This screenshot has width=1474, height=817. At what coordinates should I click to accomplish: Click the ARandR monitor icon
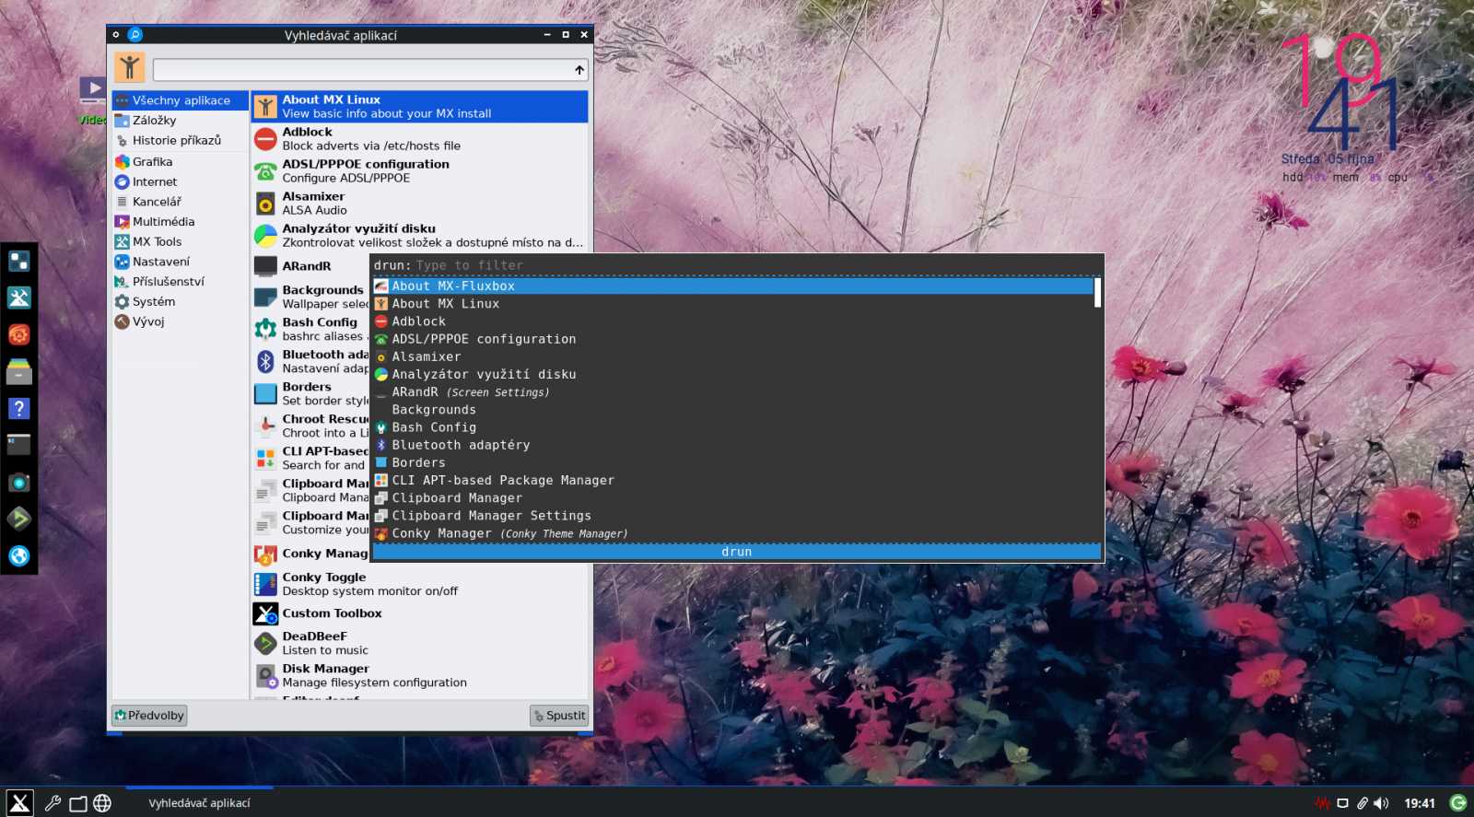click(x=265, y=266)
